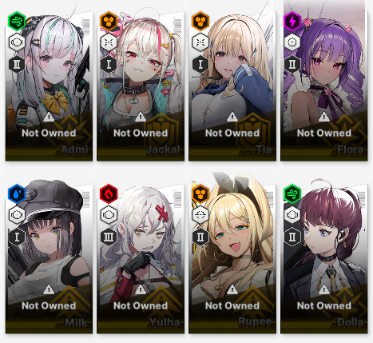
Task: Select the Milk character card
Action: point(49,258)
